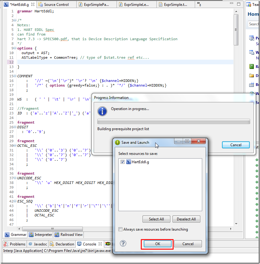The width and height of the screenshot is (260, 264).
Task: Collapse the options block at line 9
Action: pos(15,48)
